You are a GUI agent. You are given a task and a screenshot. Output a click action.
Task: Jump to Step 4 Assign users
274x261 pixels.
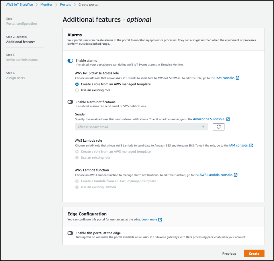coord(15,78)
